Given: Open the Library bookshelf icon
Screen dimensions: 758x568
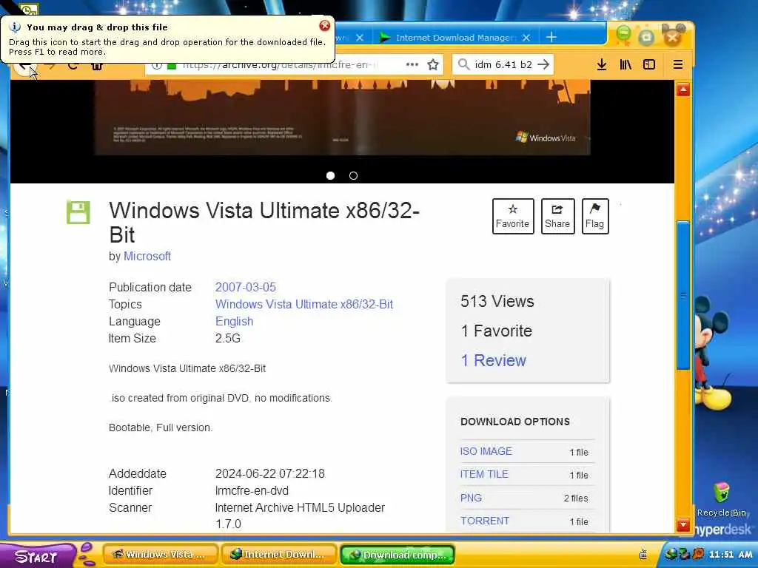Looking at the screenshot, I should 625,64.
